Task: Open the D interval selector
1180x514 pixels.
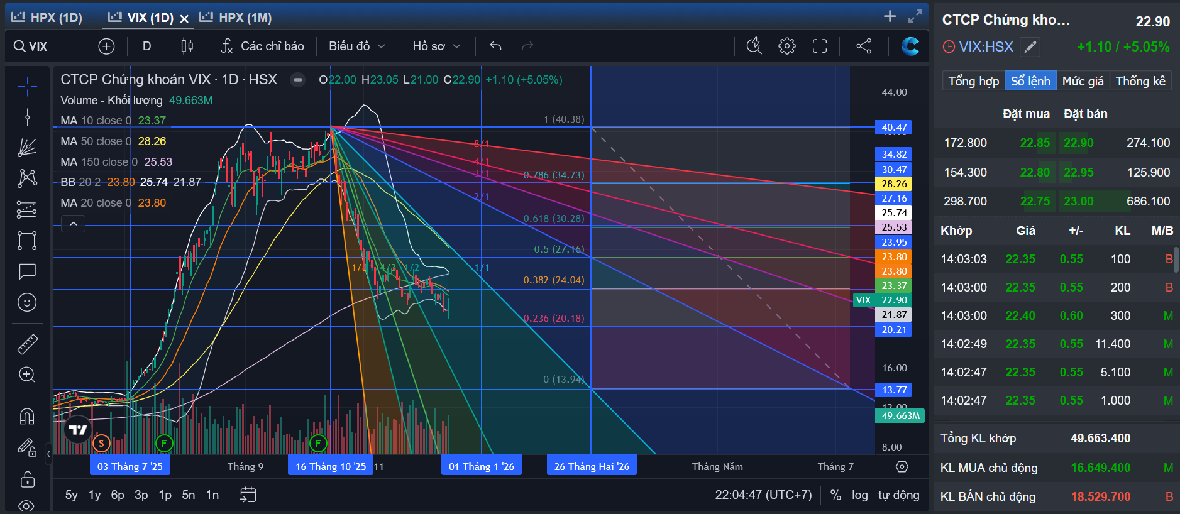Action: click(x=146, y=46)
